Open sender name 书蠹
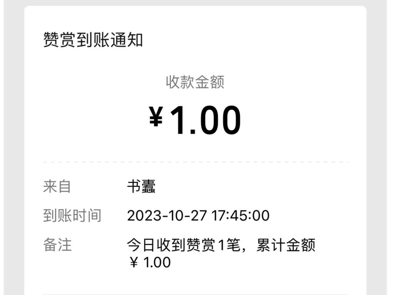393x295 pixels. (x=141, y=186)
